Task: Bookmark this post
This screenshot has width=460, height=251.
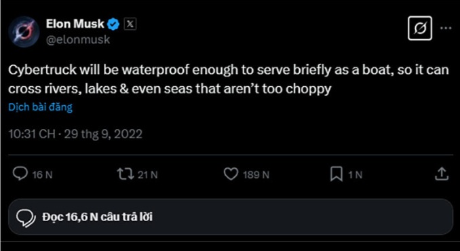Action: (337, 174)
